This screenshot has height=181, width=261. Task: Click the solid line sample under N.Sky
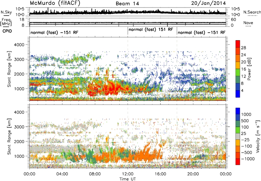click(6, 16)
